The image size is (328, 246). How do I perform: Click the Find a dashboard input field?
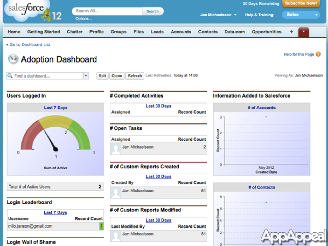pyautogui.click(x=48, y=76)
